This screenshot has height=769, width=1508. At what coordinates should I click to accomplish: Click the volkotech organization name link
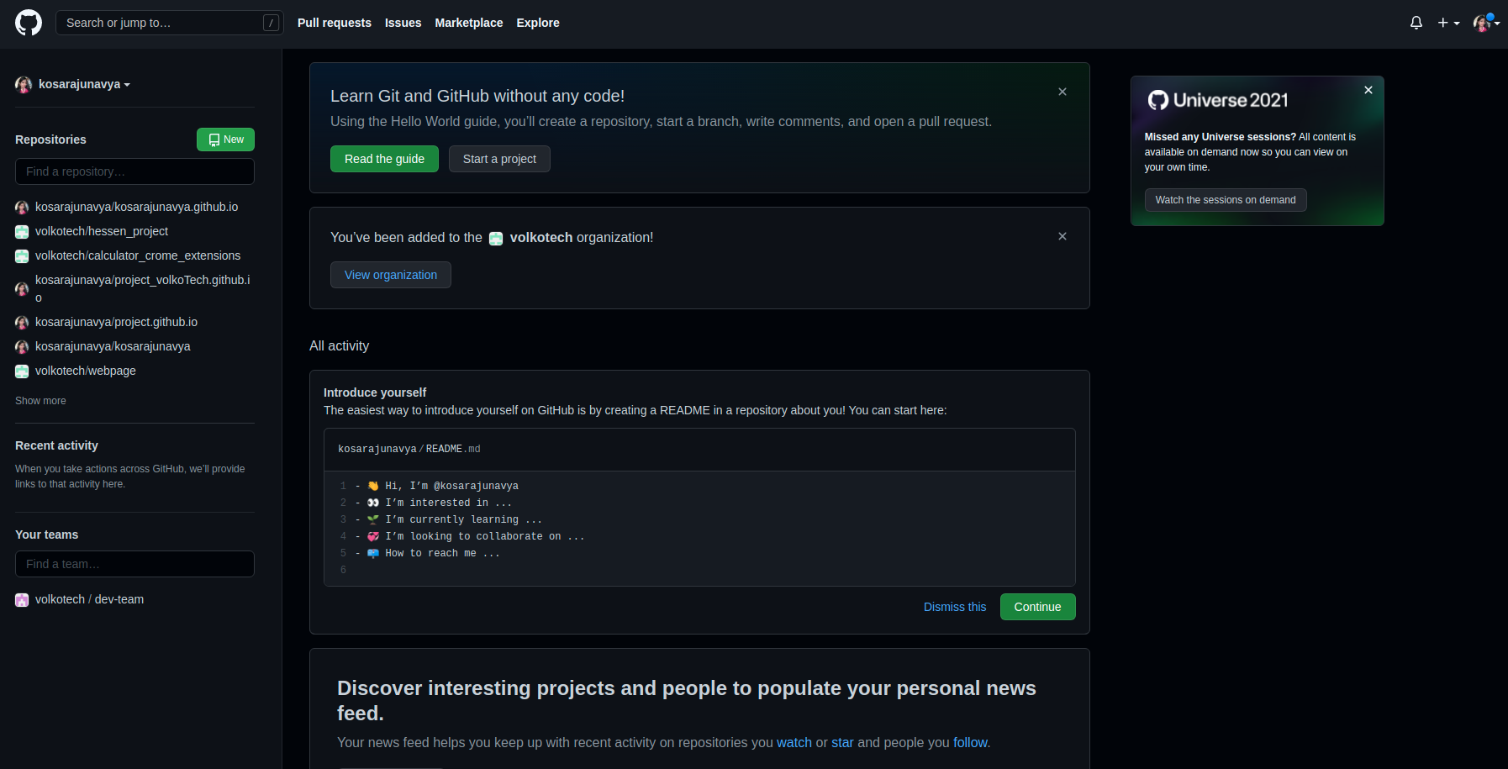tap(541, 238)
